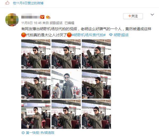Image resolution: width=159 pixels, height=137 pixels.
Task: Open the 胡歌超话 source link
Action: click(56, 23)
